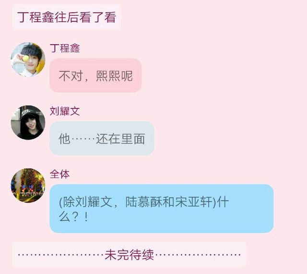
Task: Click the 未完待续 footer text
Action: click(x=129, y=255)
